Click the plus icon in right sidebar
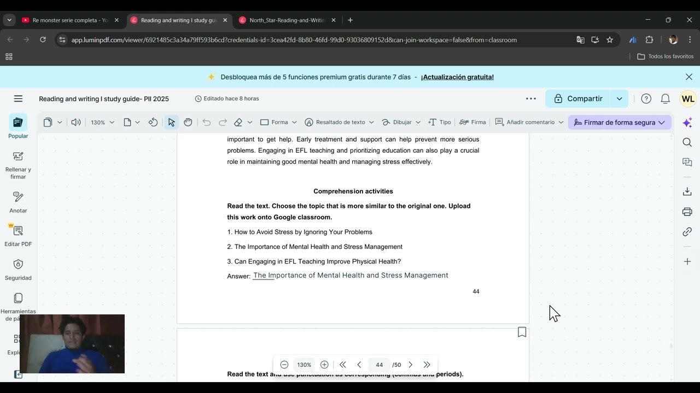700x393 pixels. click(x=687, y=261)
